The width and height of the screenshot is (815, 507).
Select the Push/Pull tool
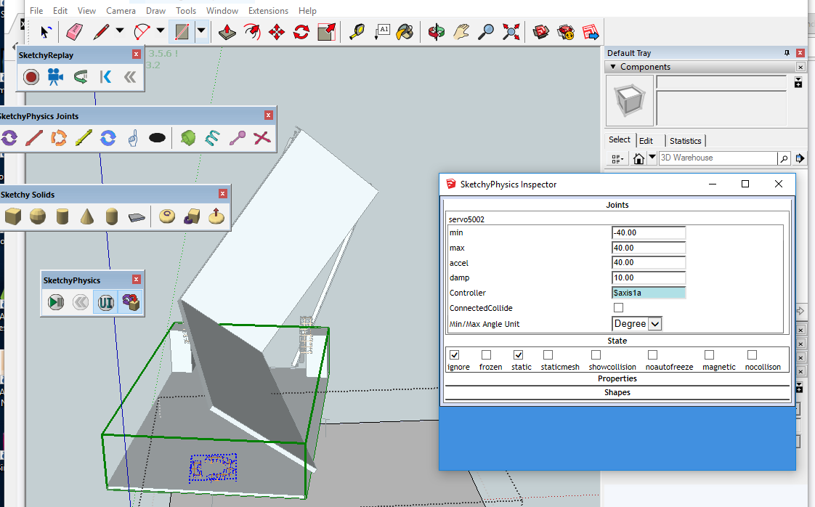(x=227, y=32)
